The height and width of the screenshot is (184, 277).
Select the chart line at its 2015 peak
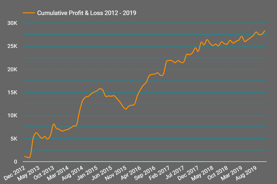click(100, 89)
